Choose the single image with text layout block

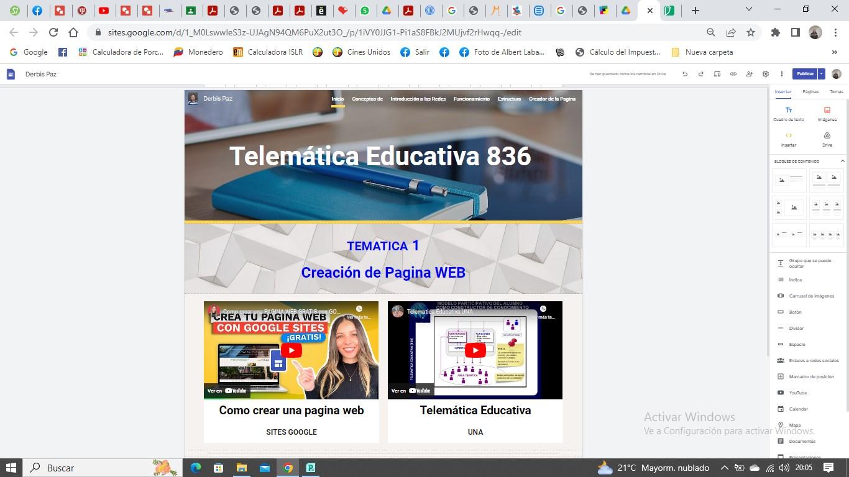789,180
